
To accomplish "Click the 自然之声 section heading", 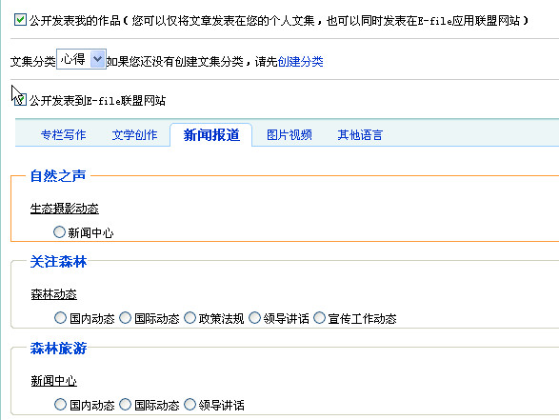I will tap(58, 175).
